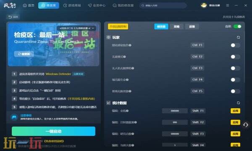Apply the Shift F2 edit value

pos(236,122)
